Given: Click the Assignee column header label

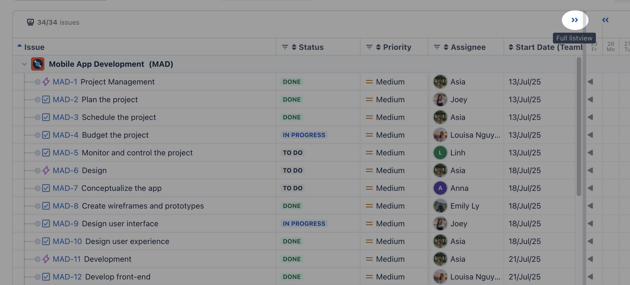Looking at the screenshot, I should tap(468, 47).
